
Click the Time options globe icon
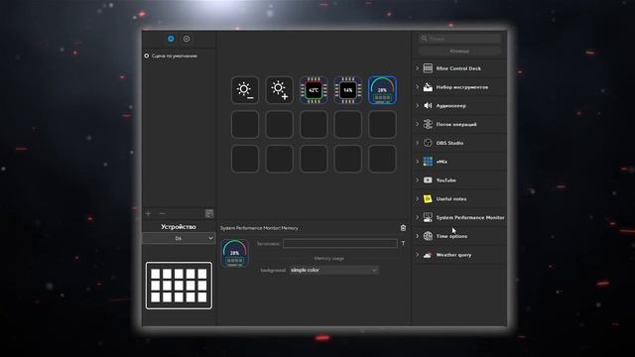pos(428,236)
